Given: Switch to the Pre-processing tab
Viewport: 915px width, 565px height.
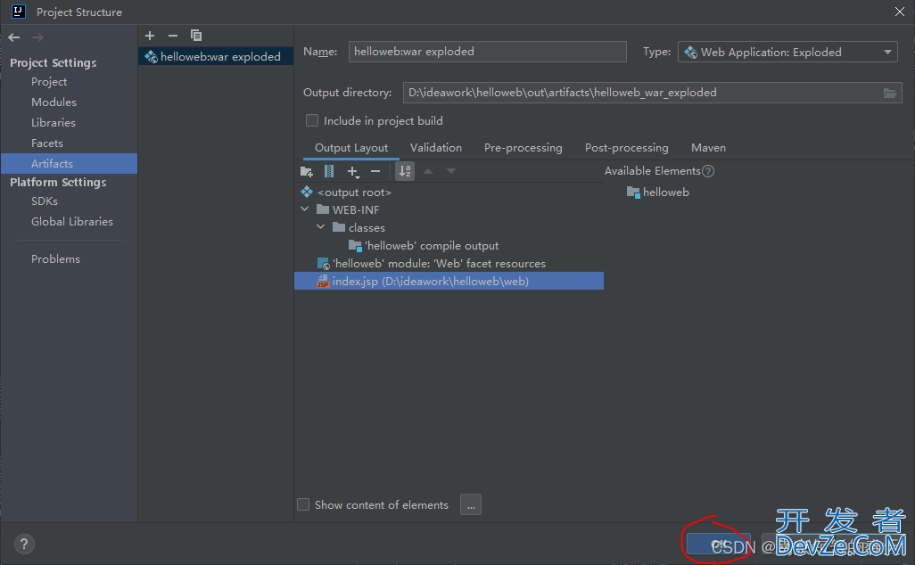Looking at the screenshot, I should coord(523,148).
